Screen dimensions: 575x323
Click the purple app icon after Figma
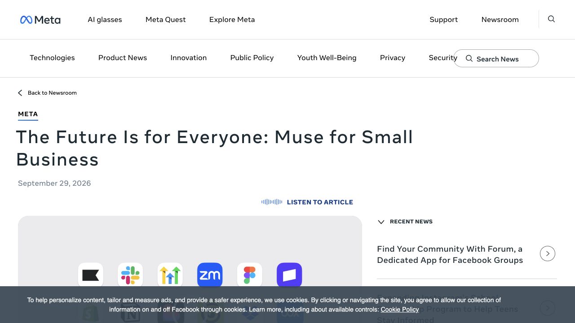(x=289, y=275)
